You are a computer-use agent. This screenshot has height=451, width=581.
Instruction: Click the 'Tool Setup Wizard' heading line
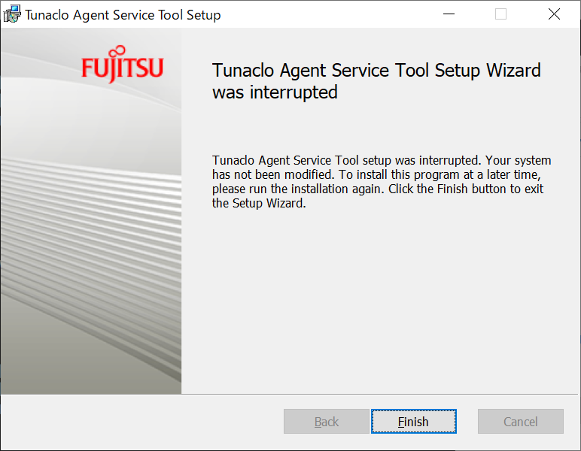point(376,71)
